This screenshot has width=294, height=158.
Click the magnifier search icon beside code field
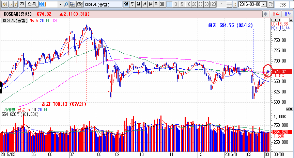[x=66, y=4]
